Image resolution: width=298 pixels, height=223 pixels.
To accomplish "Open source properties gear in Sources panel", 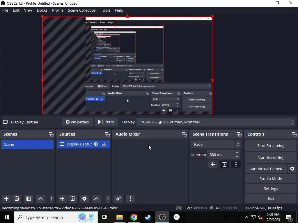I will (x=84, y=199).
